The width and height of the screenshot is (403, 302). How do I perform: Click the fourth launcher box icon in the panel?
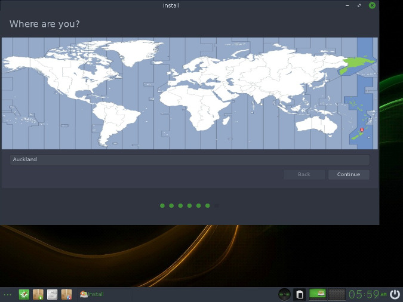coord(66,294)
